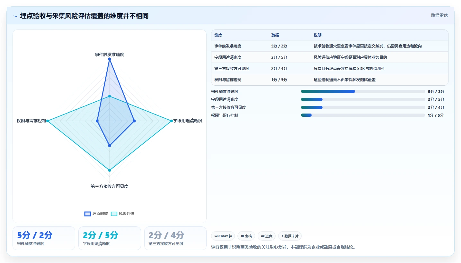Screen dimensions: 461x263
Task: Click the 数据 column header in the table
Action: coord(275,35)
